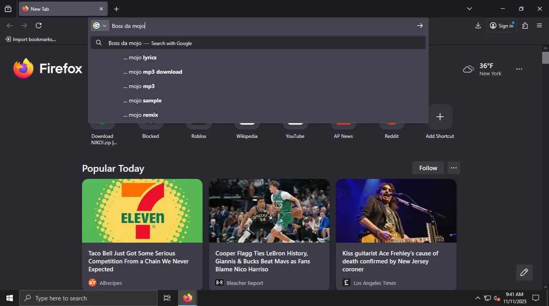Click the pencil customize new tab button

coord(524,273)
